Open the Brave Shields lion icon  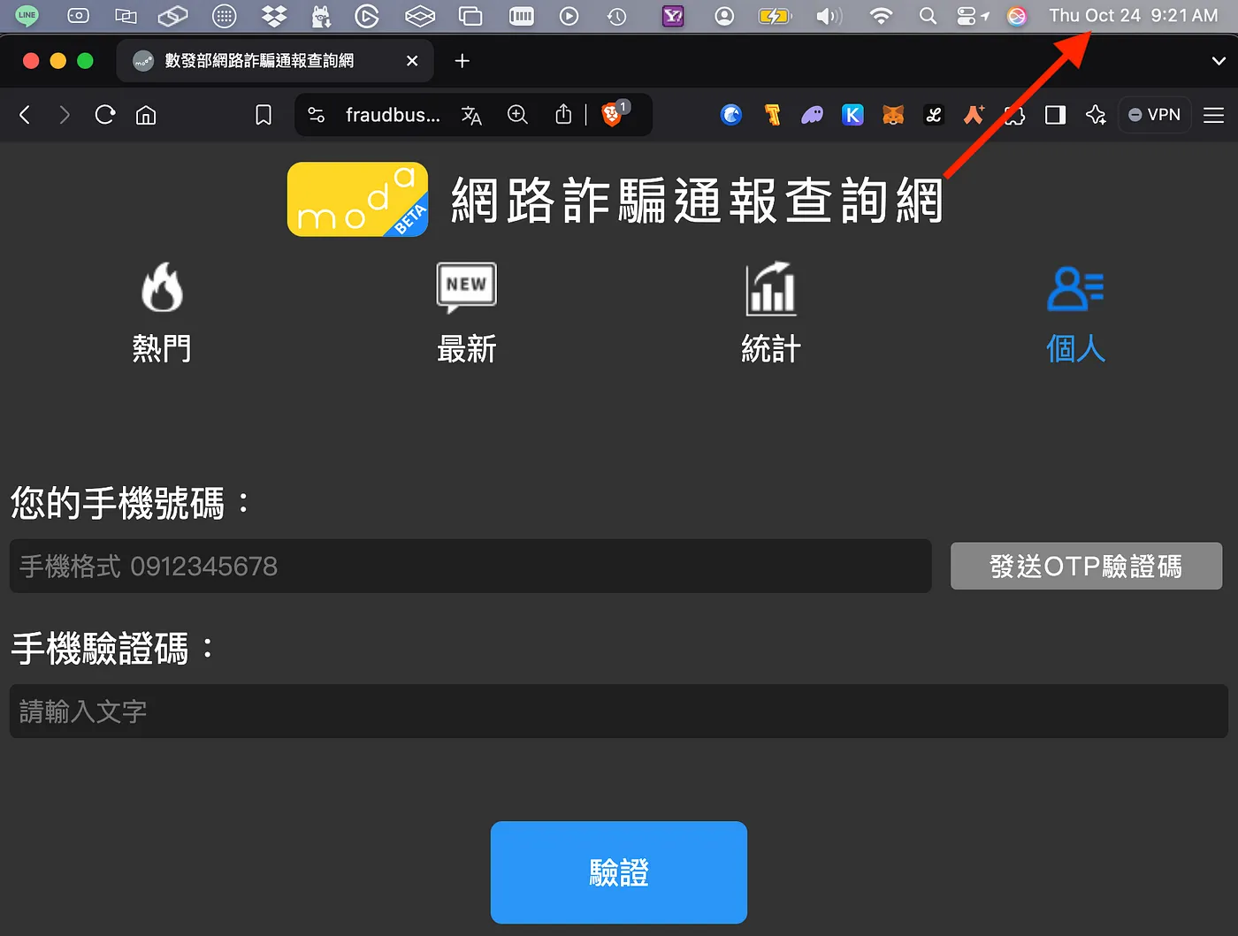[x=612, y=114]
